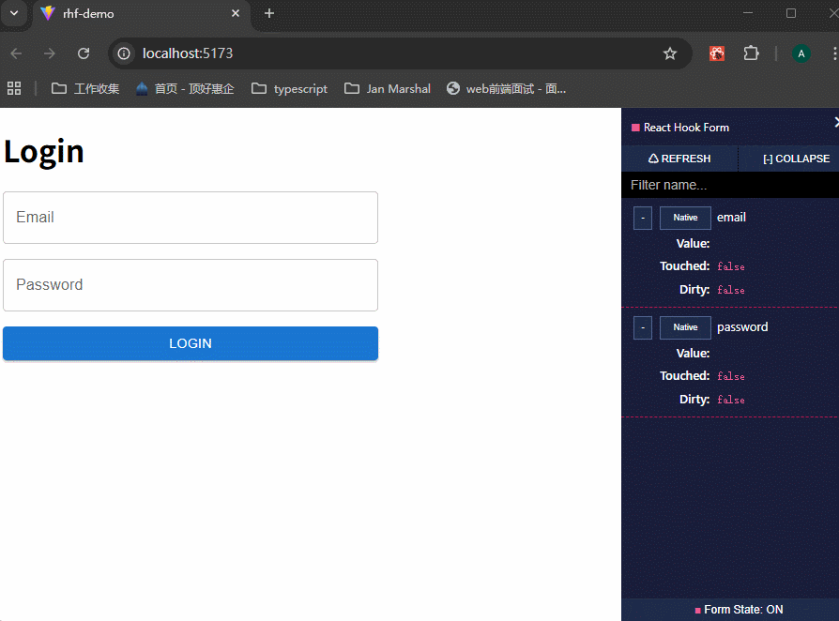Open the apps grid in bookmarks bar

tap(14, 88)
